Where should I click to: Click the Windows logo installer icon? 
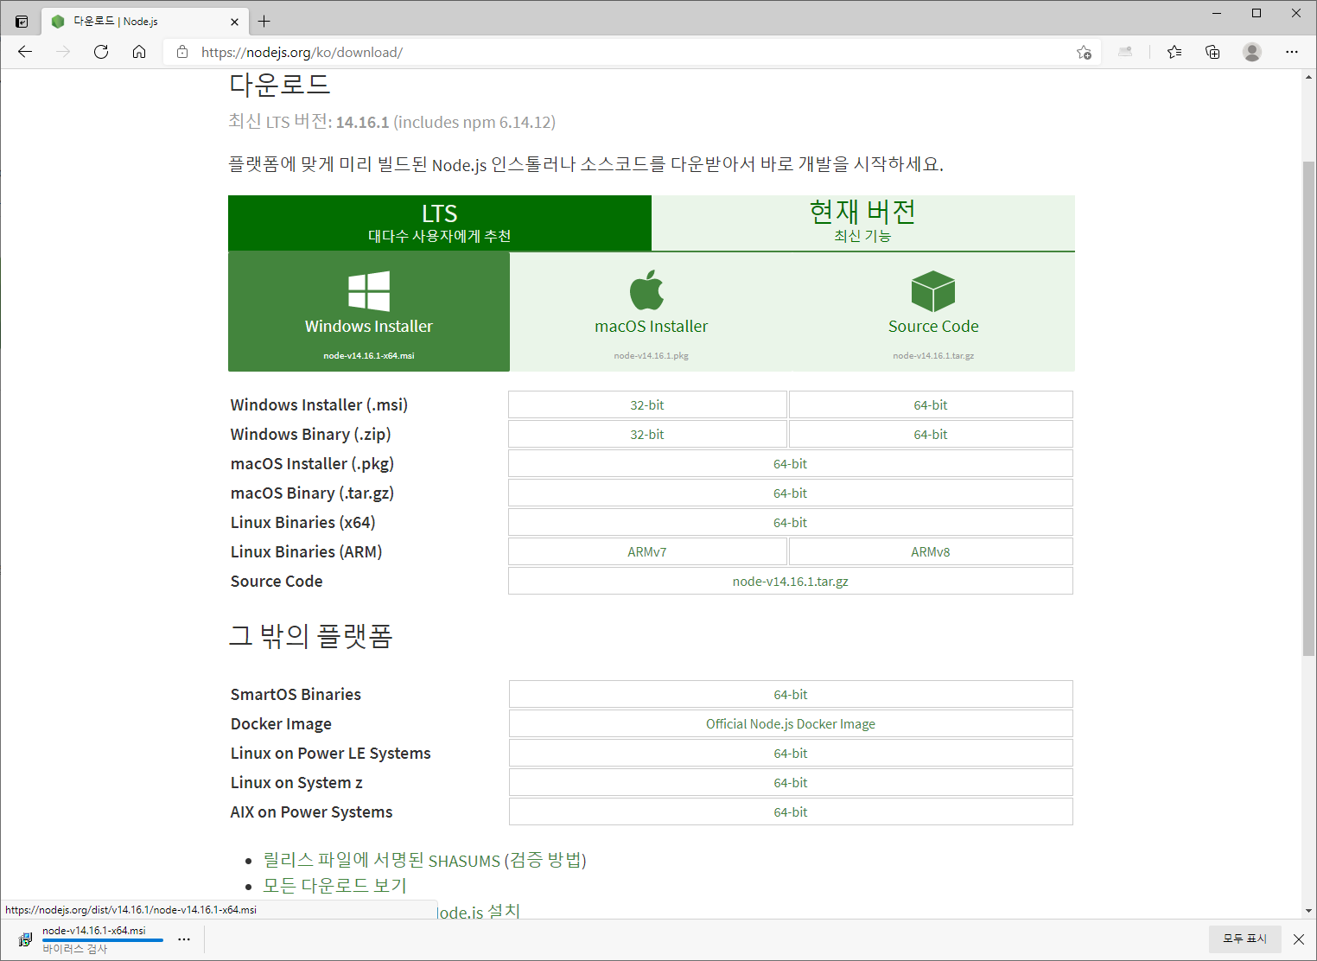[369, 291]
